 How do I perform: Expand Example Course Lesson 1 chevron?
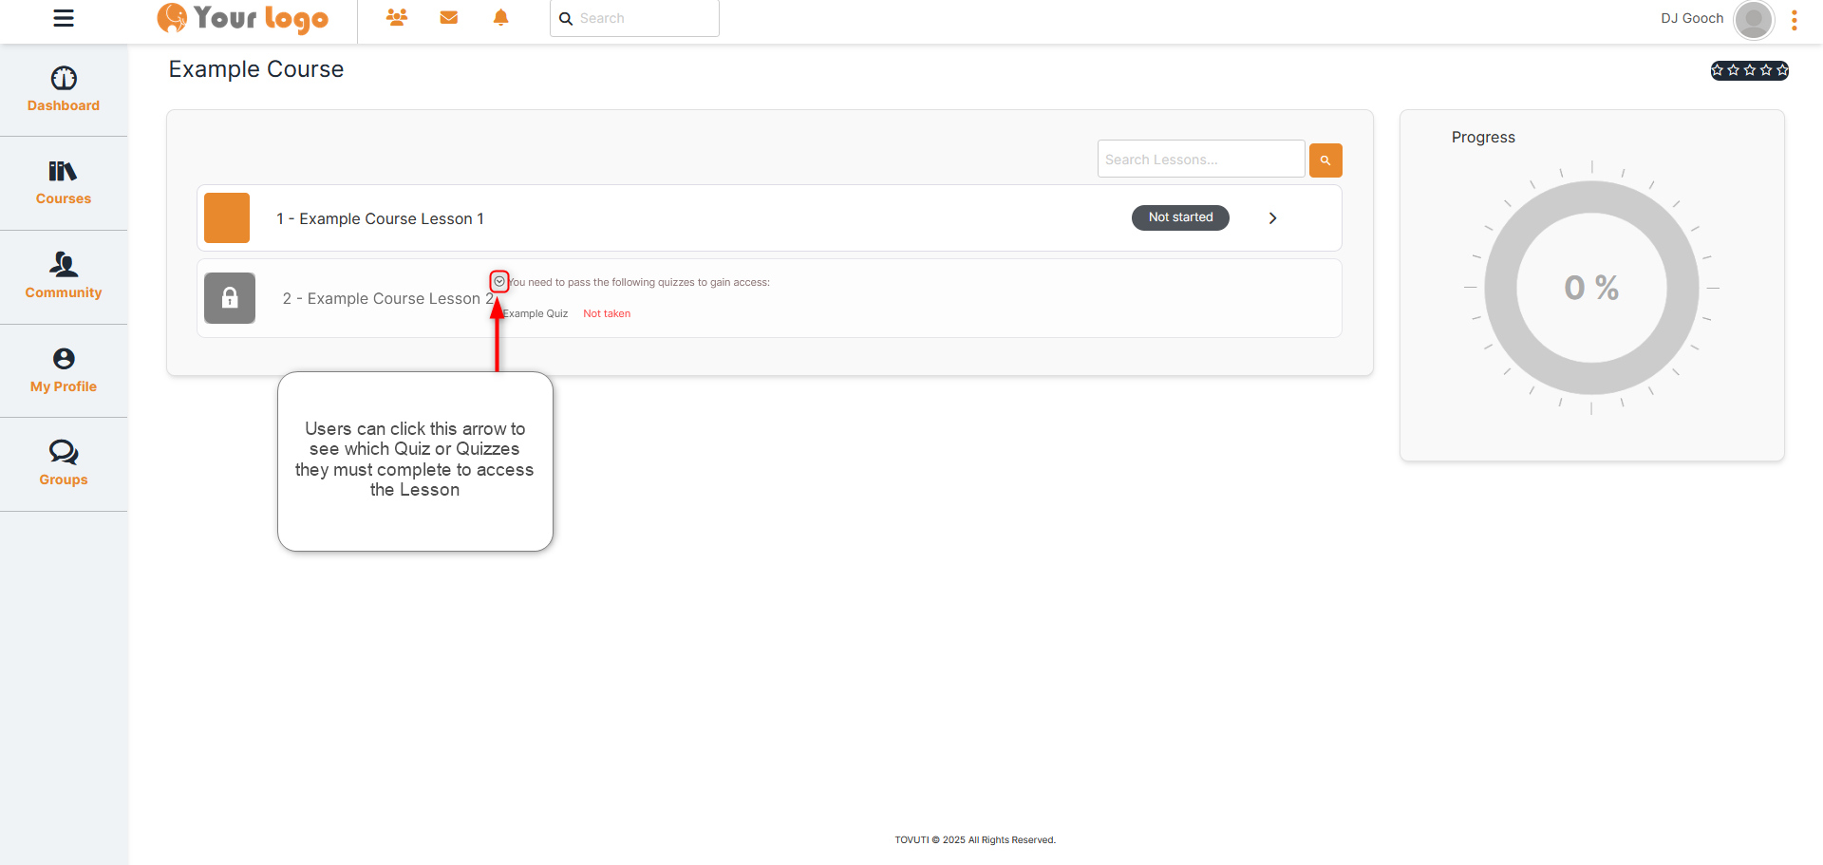pyautogui.click(x=1273, y=218)
